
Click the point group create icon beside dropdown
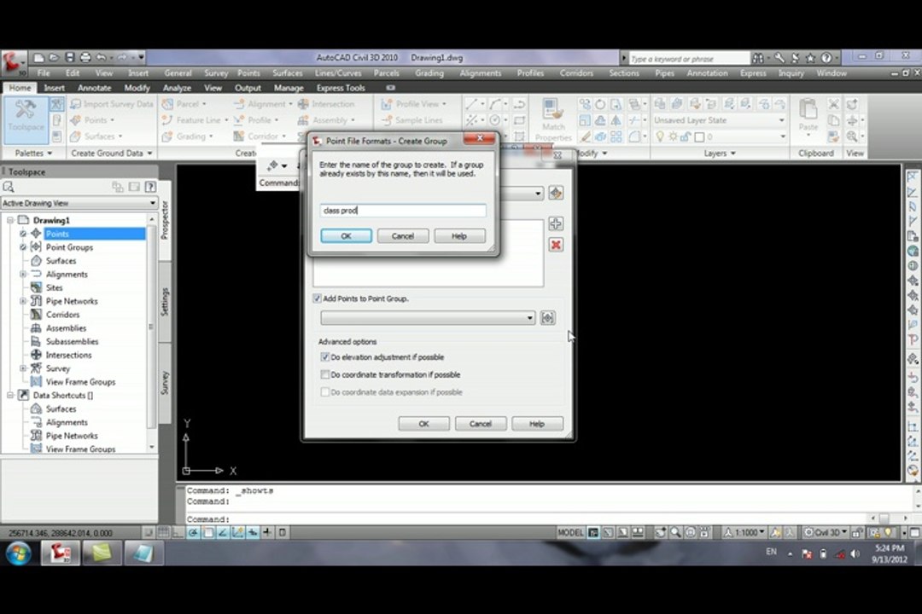(547, 318)
